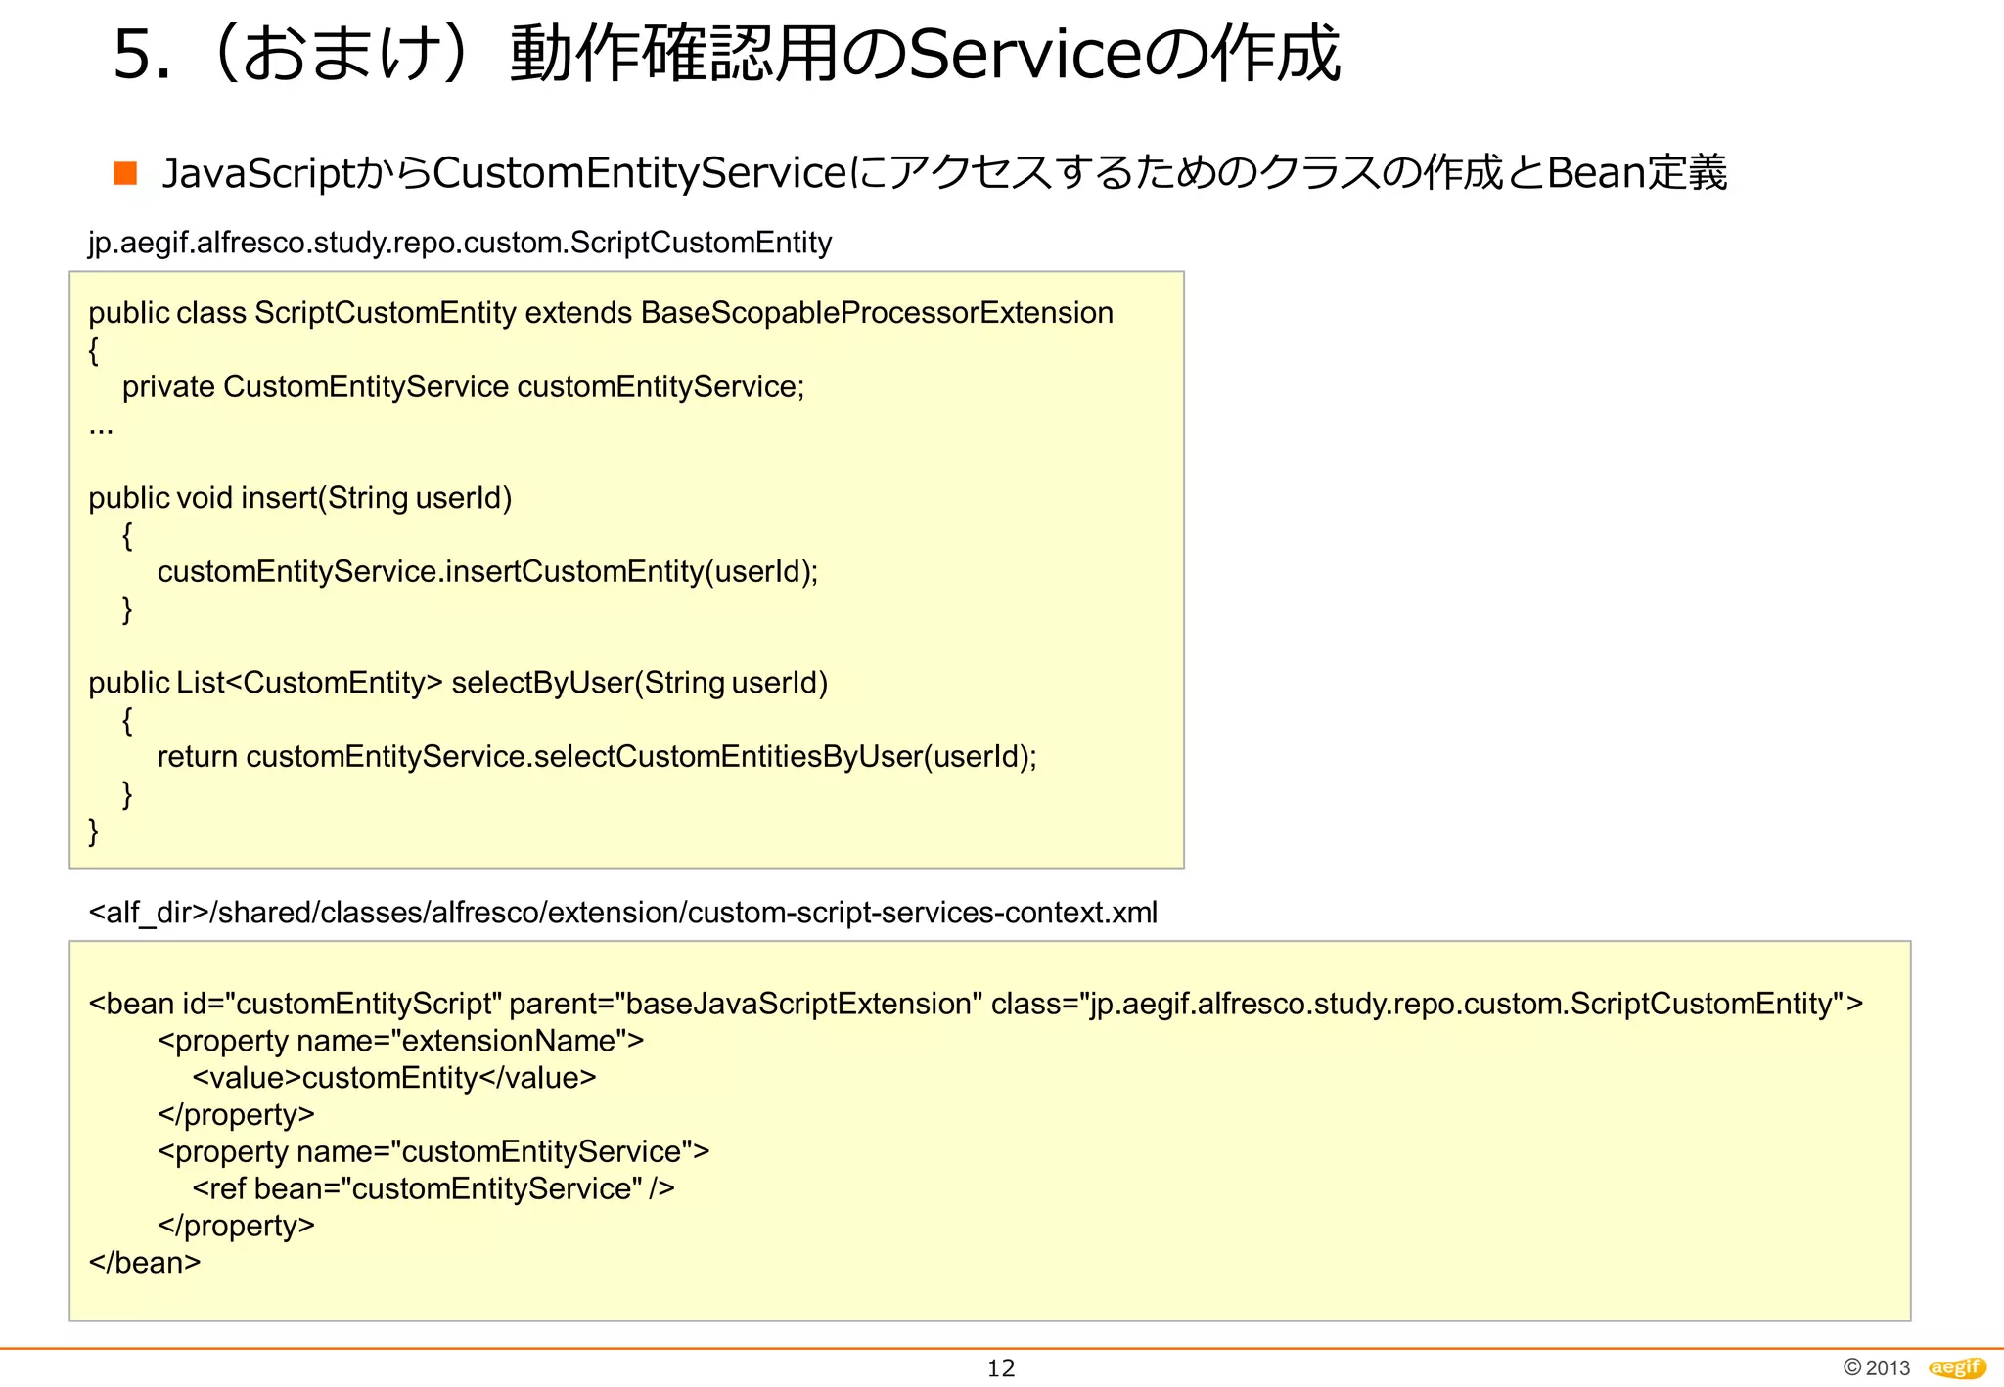Click the bullet text about JavaScriptからCustomEntityService

pos(944,173)
